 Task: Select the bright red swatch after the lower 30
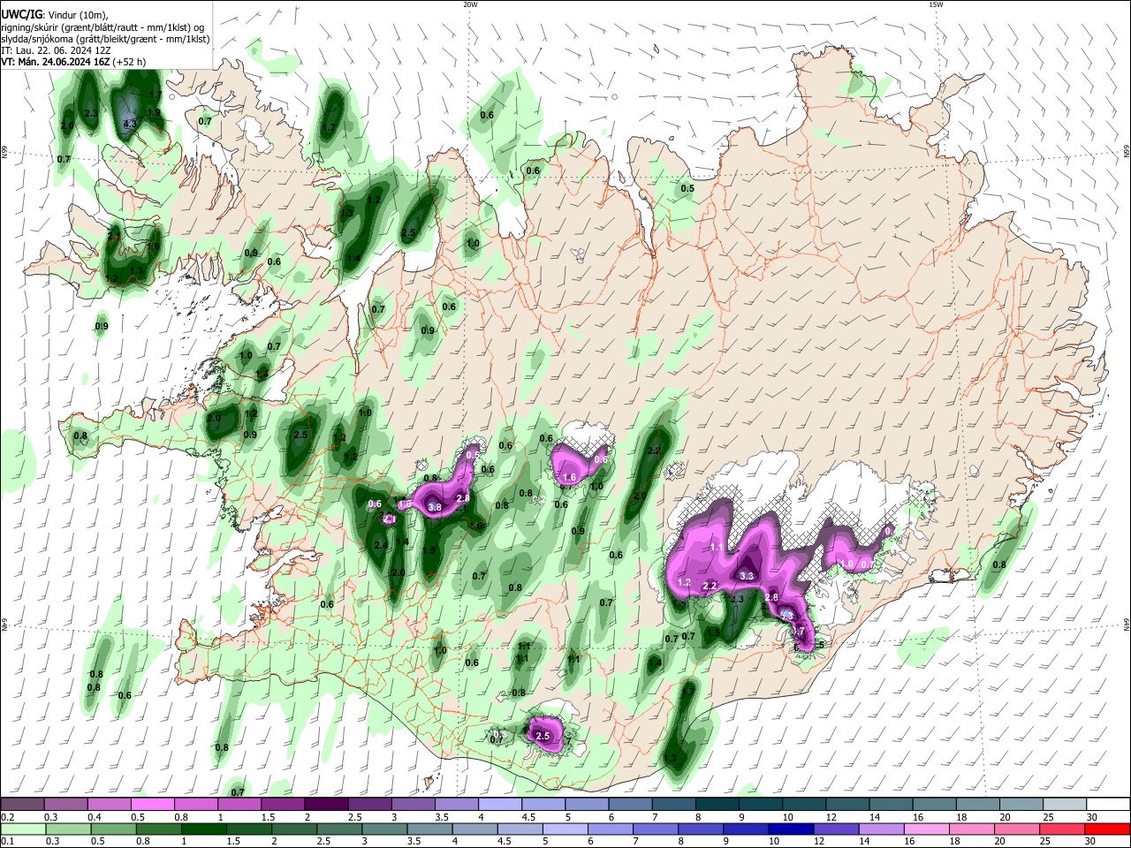coord(1108,829)
